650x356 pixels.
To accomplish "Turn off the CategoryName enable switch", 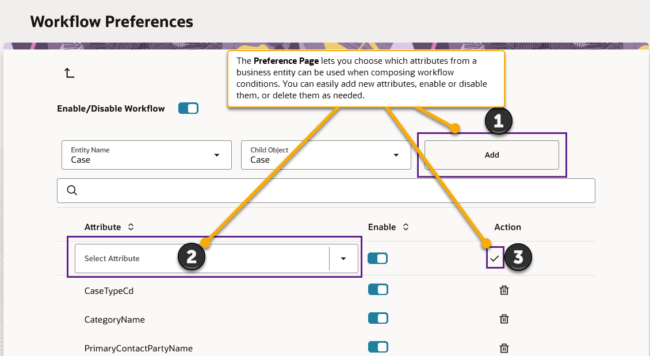I will tap(378, 318).
